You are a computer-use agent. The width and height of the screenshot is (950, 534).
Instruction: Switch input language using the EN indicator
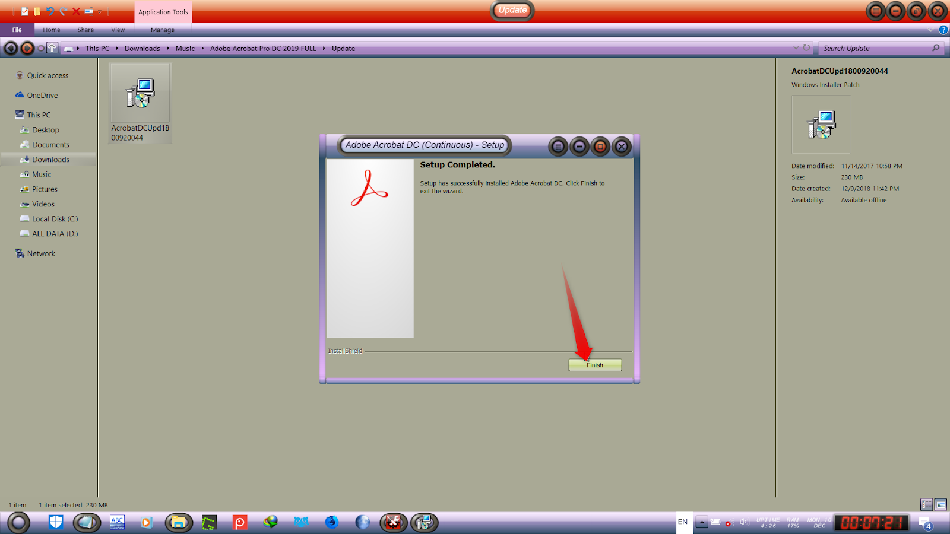683,522
